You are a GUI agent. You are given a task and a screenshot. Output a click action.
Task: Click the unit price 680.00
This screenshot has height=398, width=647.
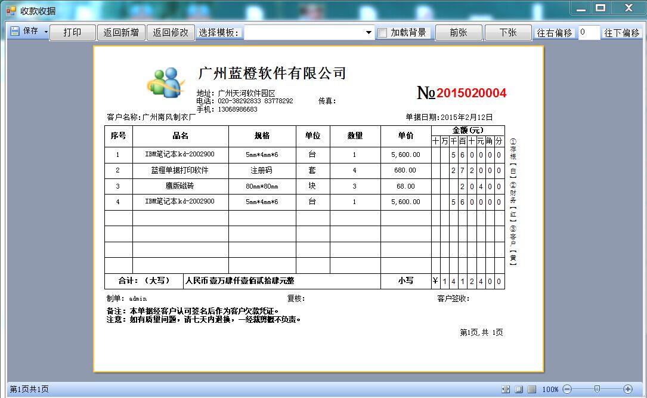pyautogui.click(x=405, y=170)
